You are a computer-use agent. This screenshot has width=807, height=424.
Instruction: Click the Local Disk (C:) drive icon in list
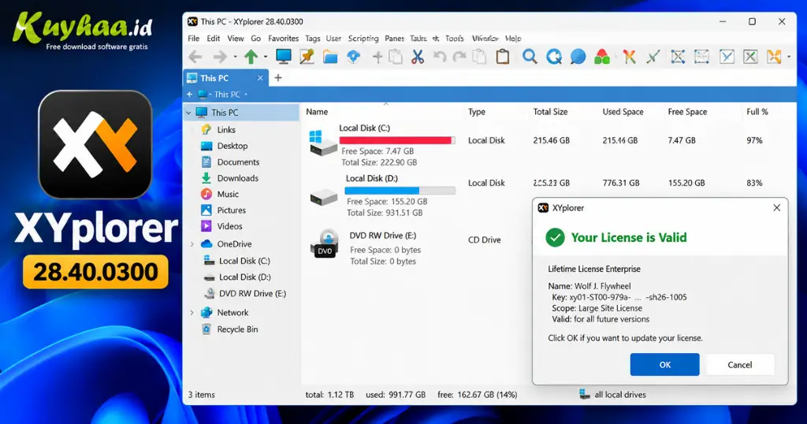click(322, 143)
